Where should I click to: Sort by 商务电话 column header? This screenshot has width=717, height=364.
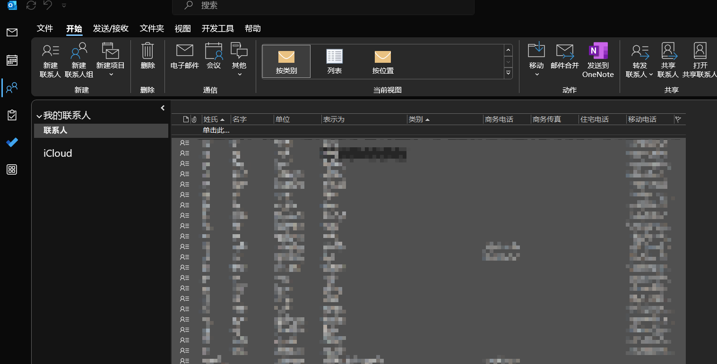507,119
